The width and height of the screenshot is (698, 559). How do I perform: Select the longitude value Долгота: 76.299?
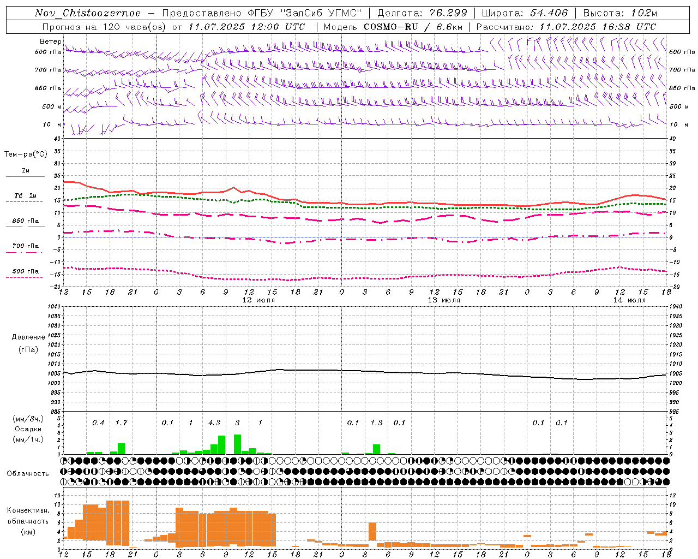(422, 13)
